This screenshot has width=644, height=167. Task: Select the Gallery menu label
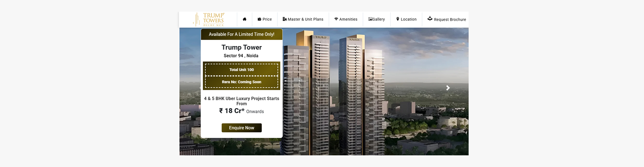click(x=379, y=19)
